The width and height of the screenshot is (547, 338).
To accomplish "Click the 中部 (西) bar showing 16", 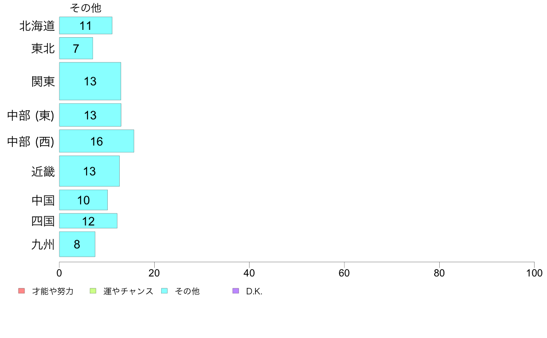I will pos(97,141).
